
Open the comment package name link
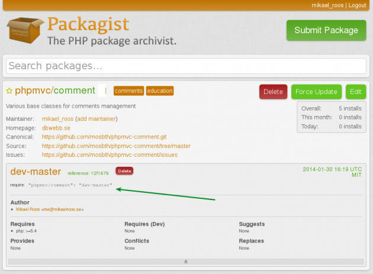(74, 91)
